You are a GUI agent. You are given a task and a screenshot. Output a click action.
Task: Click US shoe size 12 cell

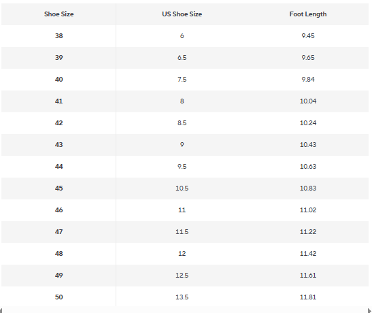182,253
